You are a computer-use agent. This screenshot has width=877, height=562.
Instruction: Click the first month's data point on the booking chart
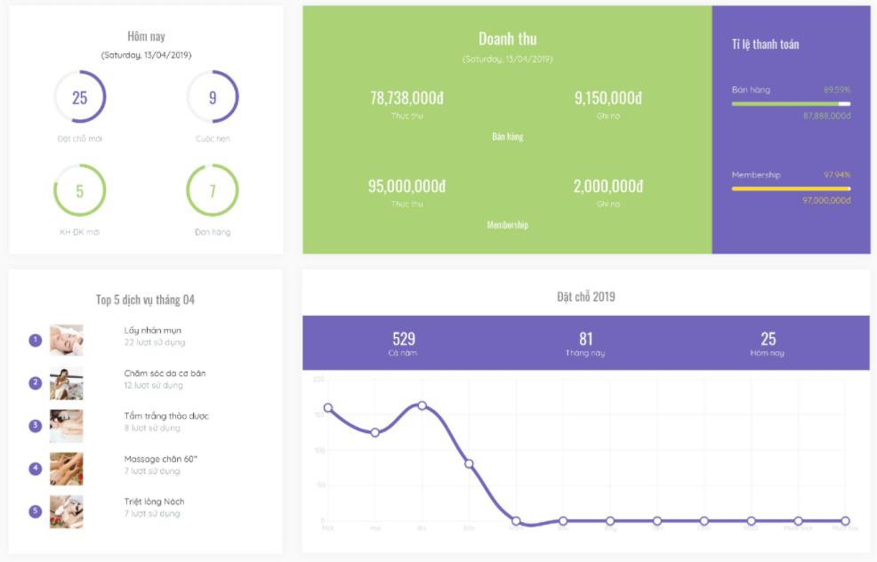(327, 408)
